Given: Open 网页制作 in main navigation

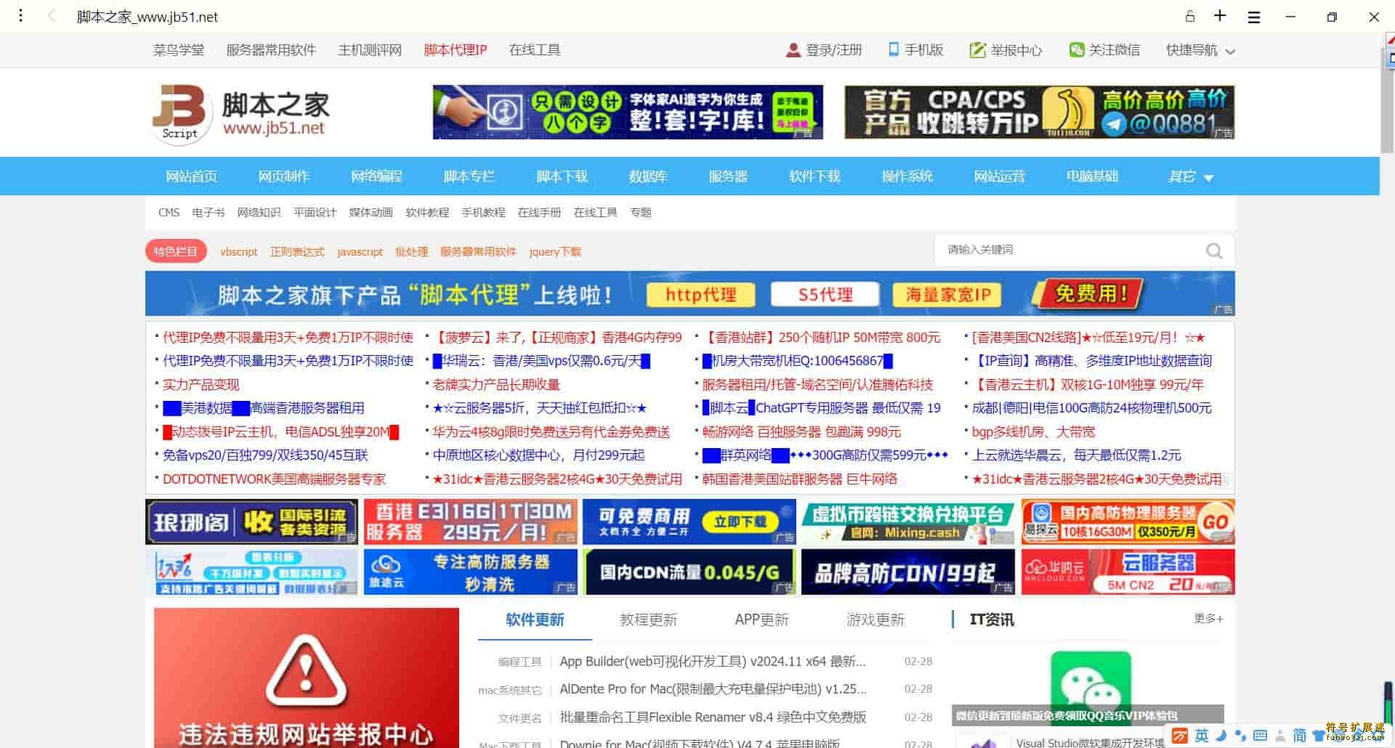Looking at the screenshot, I should point(283,176).
